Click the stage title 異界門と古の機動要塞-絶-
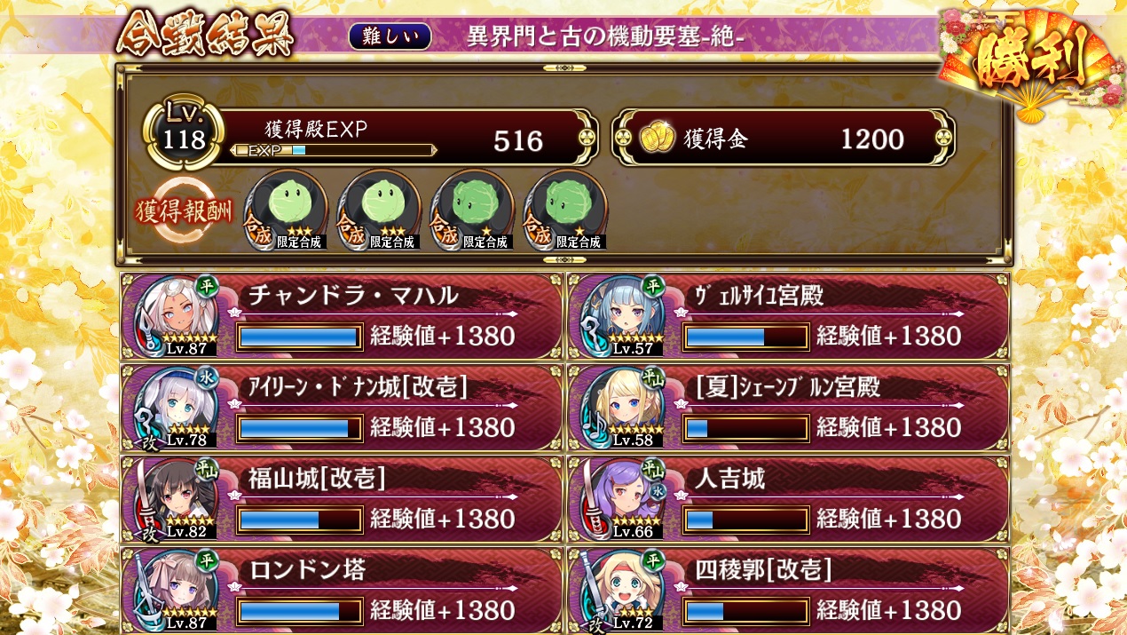The image size is (1127, 635). (605, 36)
